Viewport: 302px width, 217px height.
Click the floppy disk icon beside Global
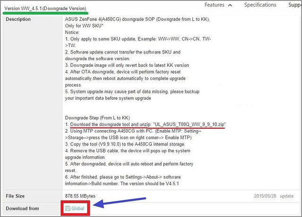pyautogui.click(x=68, y=208)
